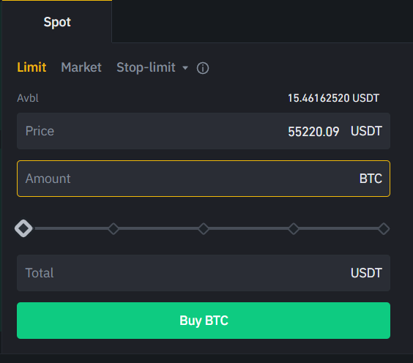The image size is (413, 363).
Task: Click the USDT unit label in Total
Action: (366, 273)
